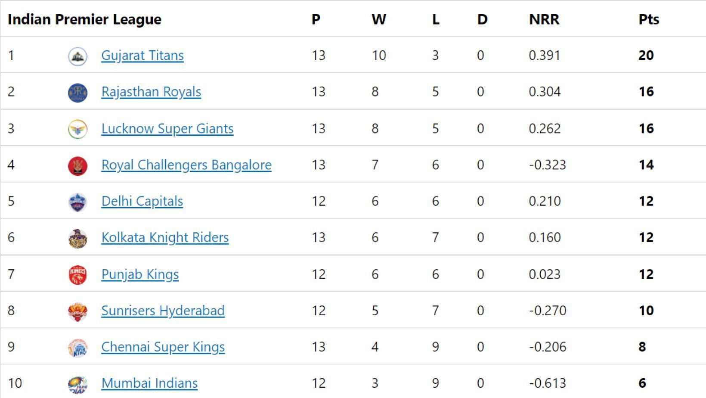Screen dimensions: 706x398
Task: Open the Gujarat Titans team link
Action: click(x=142, y=56)
